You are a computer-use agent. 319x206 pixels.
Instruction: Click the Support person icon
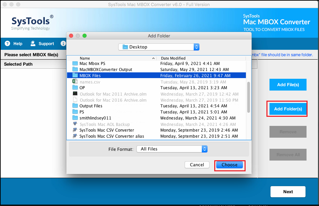(33, 43)
